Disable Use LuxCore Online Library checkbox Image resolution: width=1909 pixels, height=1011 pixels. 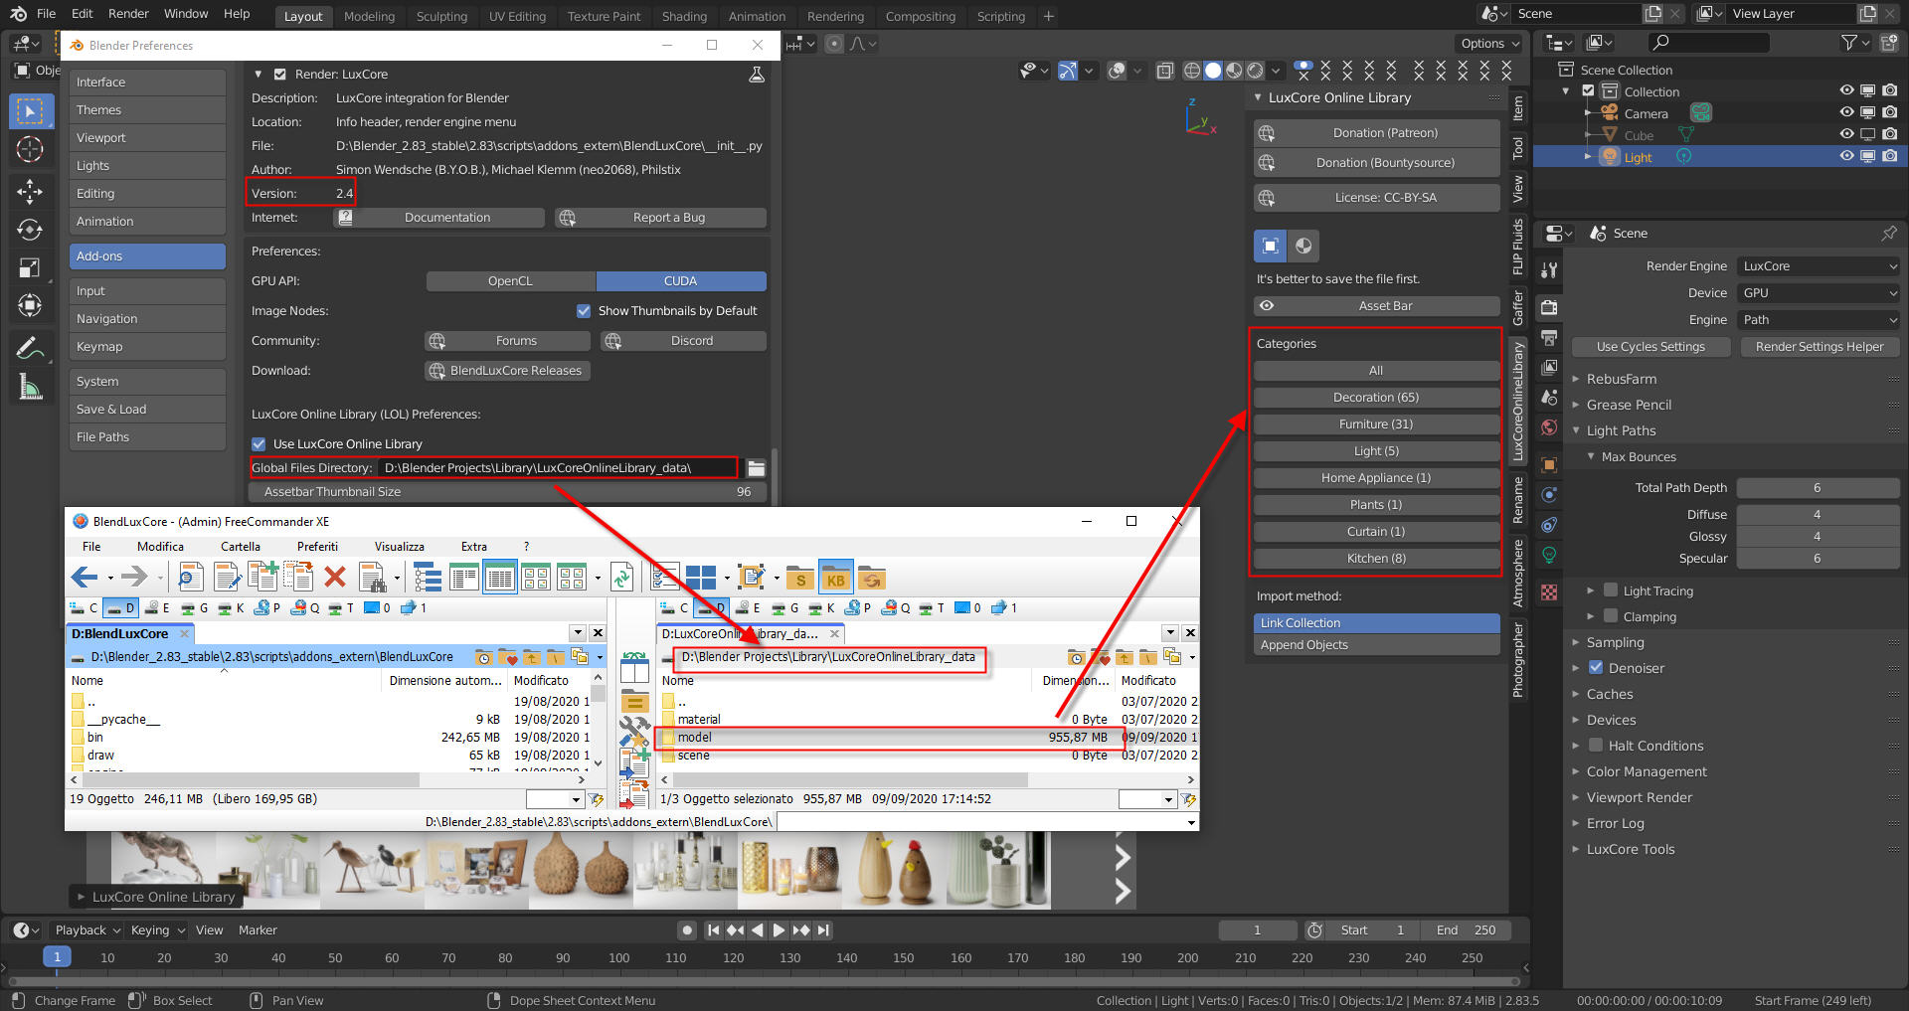(259, 444)
